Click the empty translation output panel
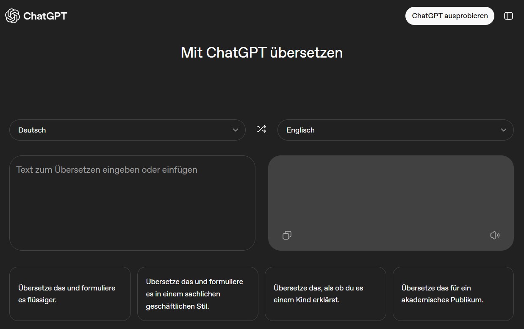Image resolution: width=524 pixels, height=329 pixels. pos(391,195)
